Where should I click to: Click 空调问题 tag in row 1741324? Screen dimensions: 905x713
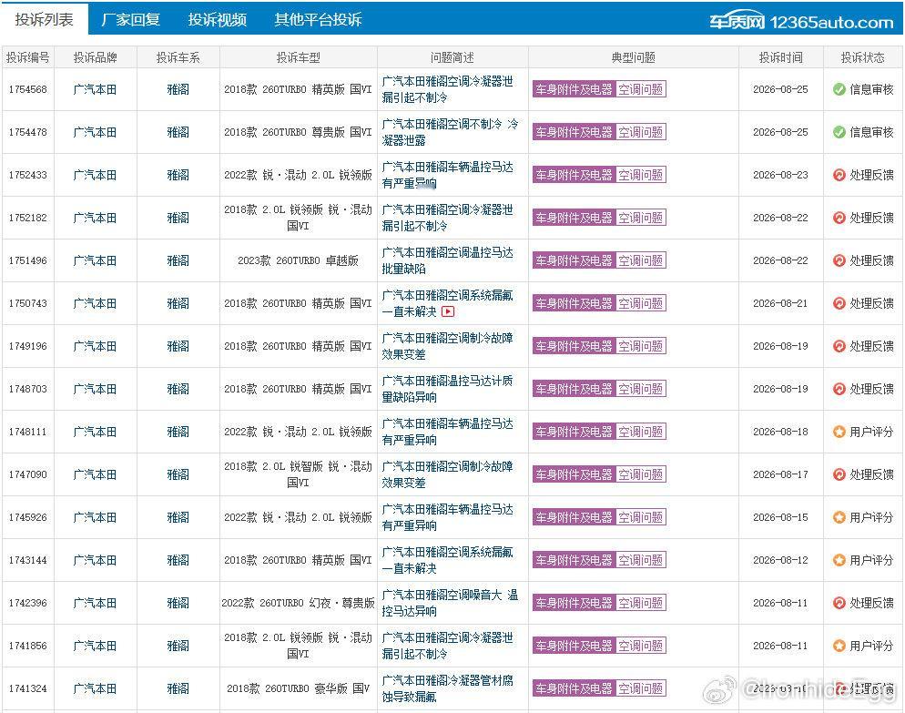point(641,688)
